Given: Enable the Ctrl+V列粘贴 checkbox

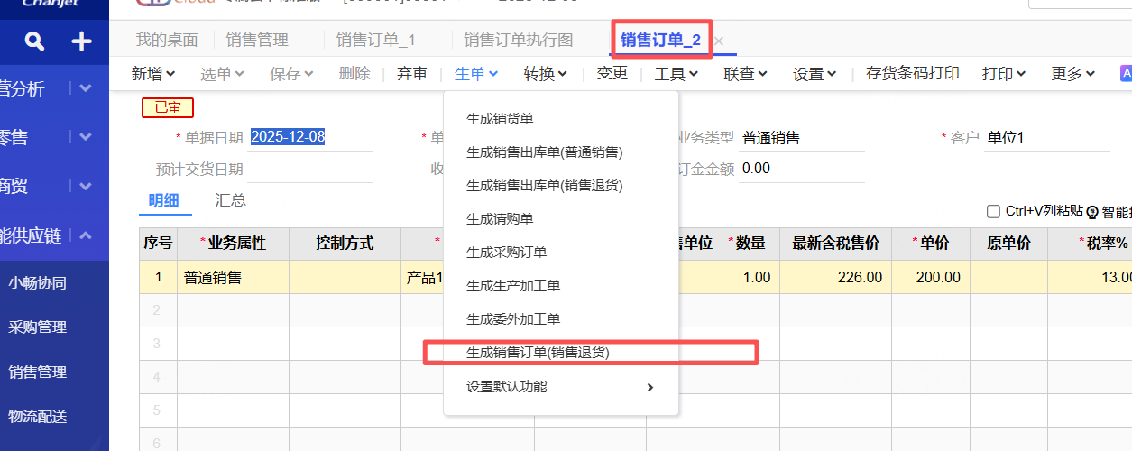Looking at the screenshot, I should coord(994,212).
